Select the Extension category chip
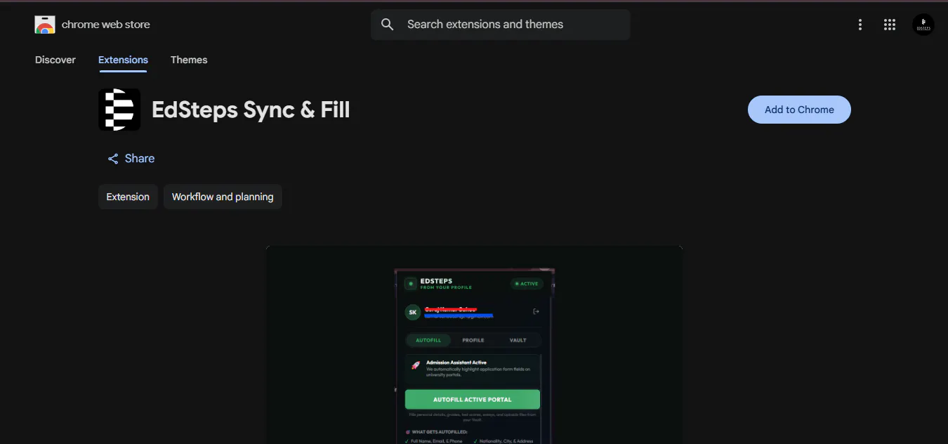Viewport: 948px width, 444px height. click(128, 197)
